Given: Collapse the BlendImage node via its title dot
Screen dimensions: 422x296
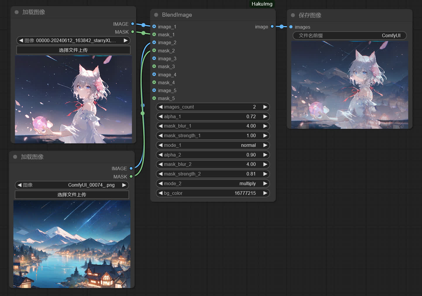Looking at the screenshot, I should click(x=156, y=15).
